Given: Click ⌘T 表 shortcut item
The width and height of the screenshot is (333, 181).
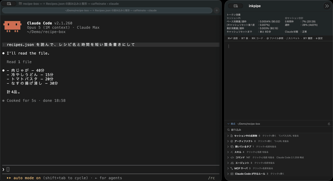Looking at the screenshot, I should coord(245,38).
